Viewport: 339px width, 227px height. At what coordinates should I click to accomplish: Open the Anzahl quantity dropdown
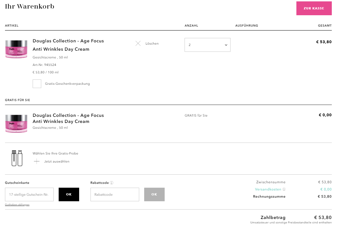coord(207,45)
